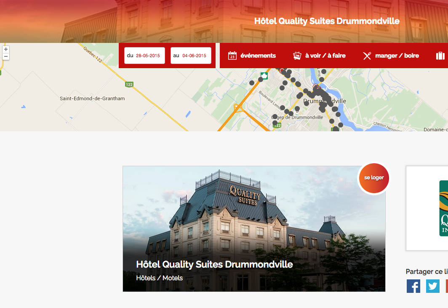Click the 'se loger' round badge
Screen dimensions: 448x308
click(374, 178)
